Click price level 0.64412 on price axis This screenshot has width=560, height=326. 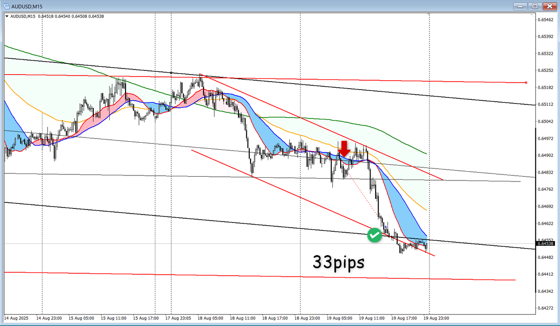pyautogui.click(x=545, y=274)
